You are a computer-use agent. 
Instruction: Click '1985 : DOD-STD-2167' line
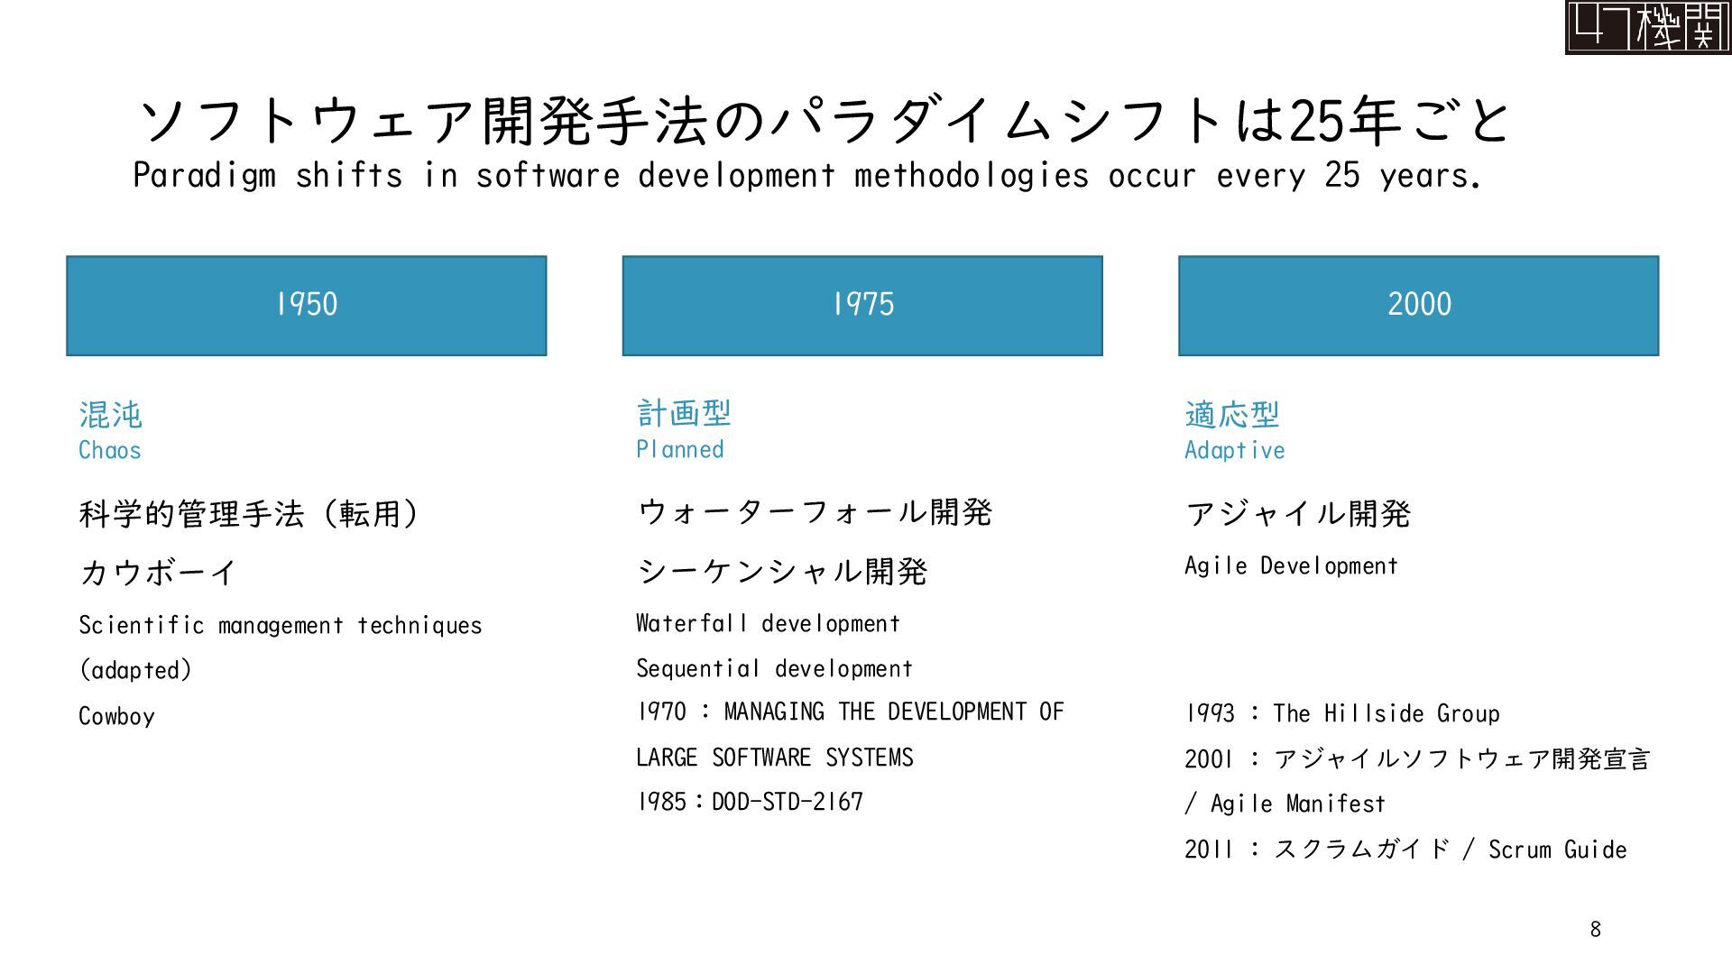tap(751, 802)
